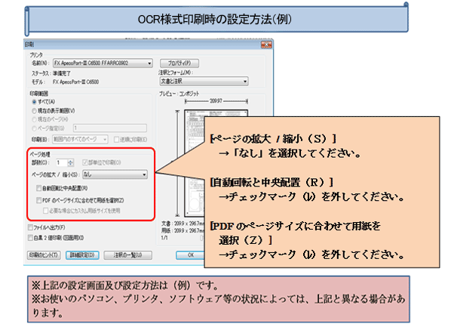Open the ページの拡大/縮小 dropdown
The width and height of the screenshot is (454, 324).
pos(143,174)
